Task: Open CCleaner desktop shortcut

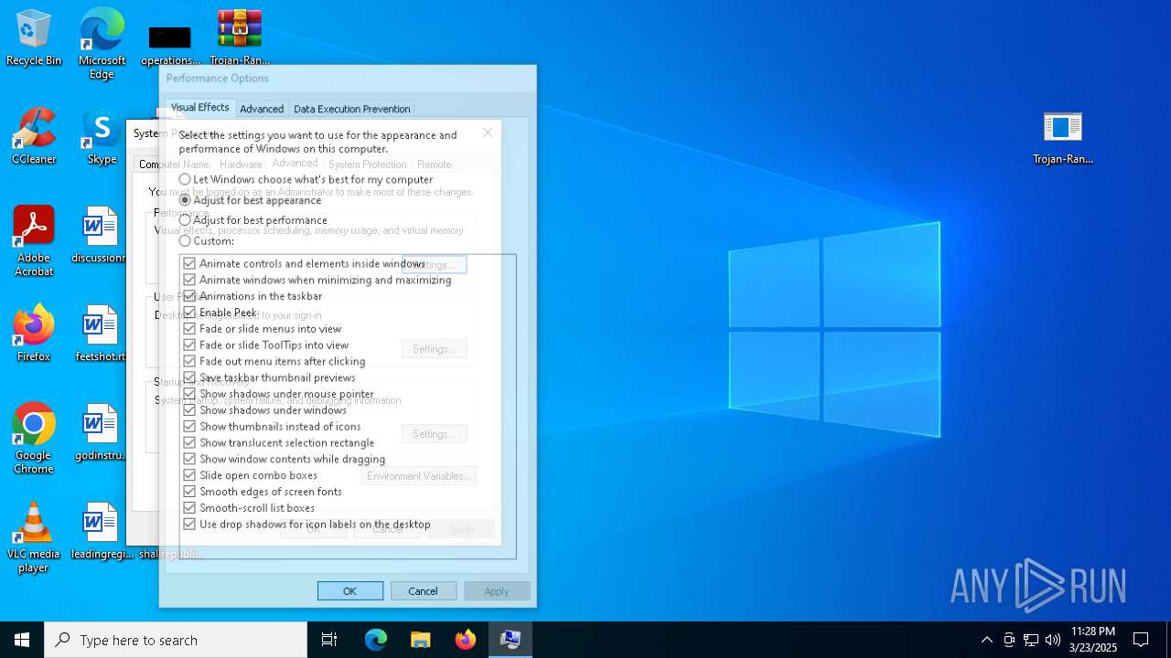Action: click(34, 137)
